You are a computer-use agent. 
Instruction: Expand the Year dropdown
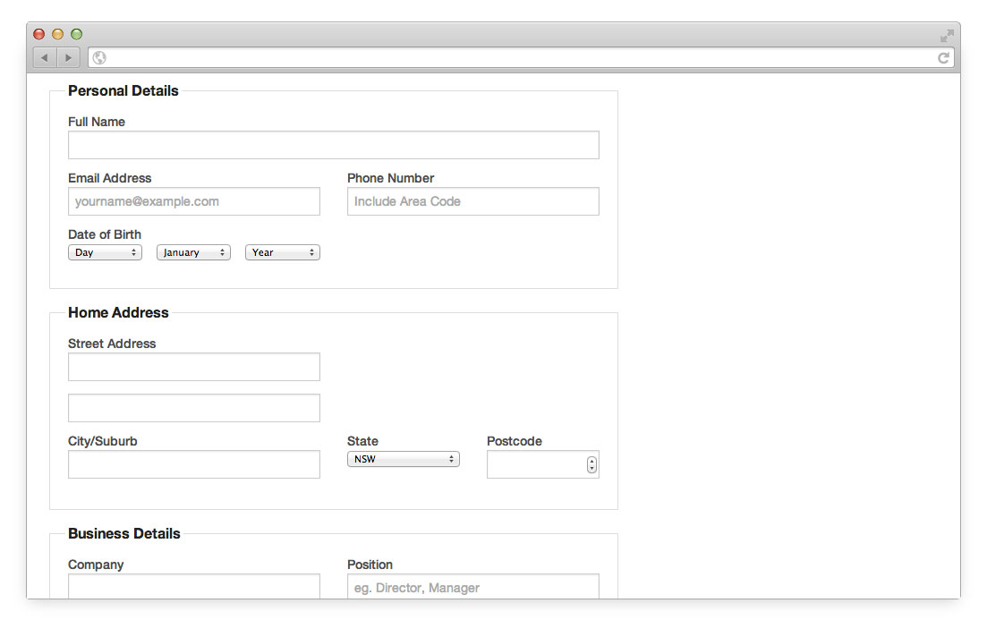(282, 253)
